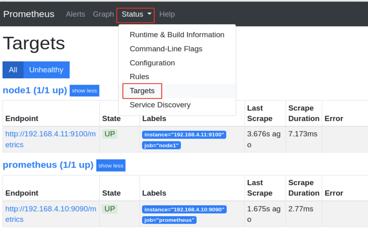The image size is (368, 229).
Task: Click the UP state badge for node1
Action: click(110, 134)
